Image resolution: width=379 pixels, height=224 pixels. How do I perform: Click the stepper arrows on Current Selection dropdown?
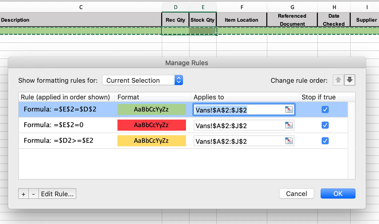click(179, 80)
